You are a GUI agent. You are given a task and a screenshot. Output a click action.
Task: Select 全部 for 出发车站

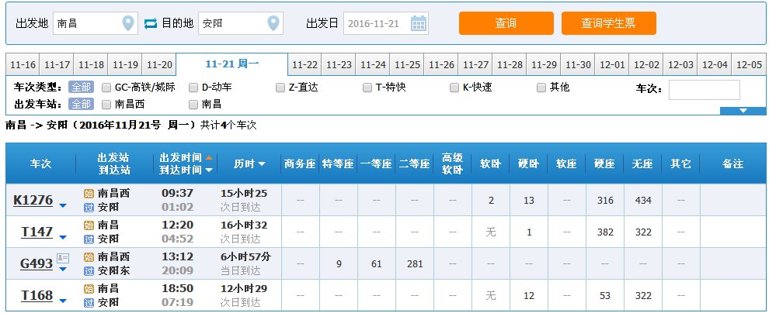[x=81, y=104]
